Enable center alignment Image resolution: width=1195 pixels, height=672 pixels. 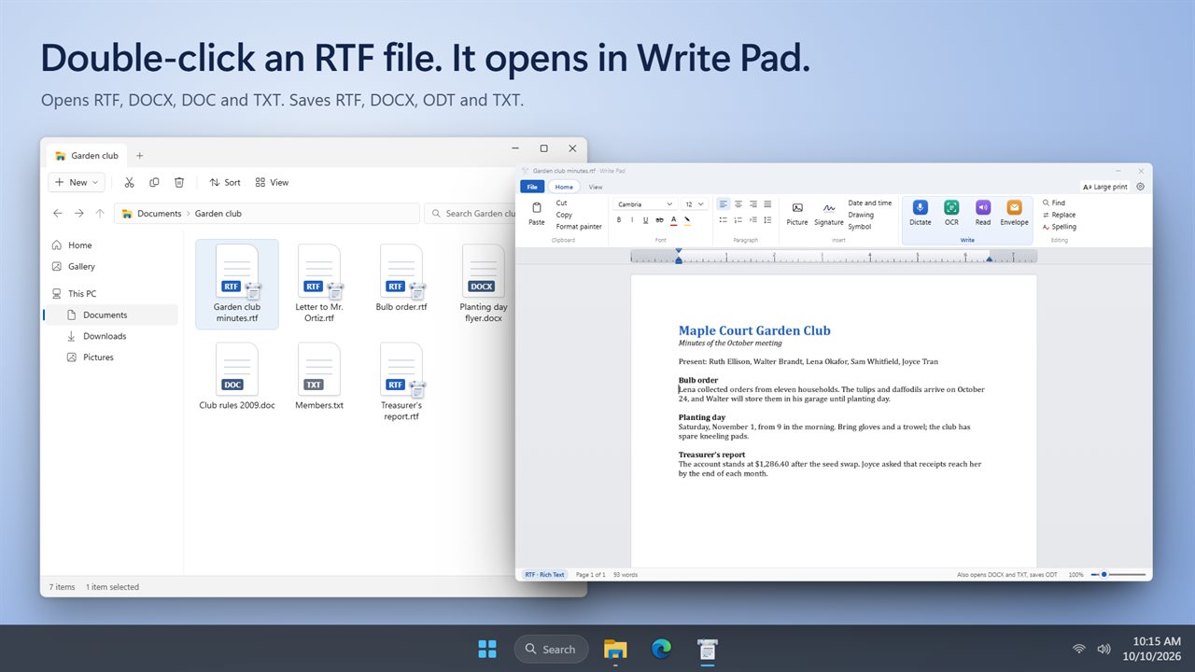click(738, 203)
